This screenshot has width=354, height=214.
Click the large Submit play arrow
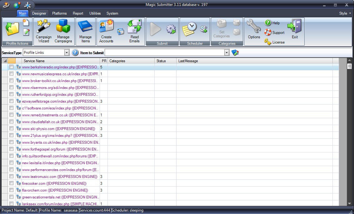pyautogui.click(x=155, y=29)
